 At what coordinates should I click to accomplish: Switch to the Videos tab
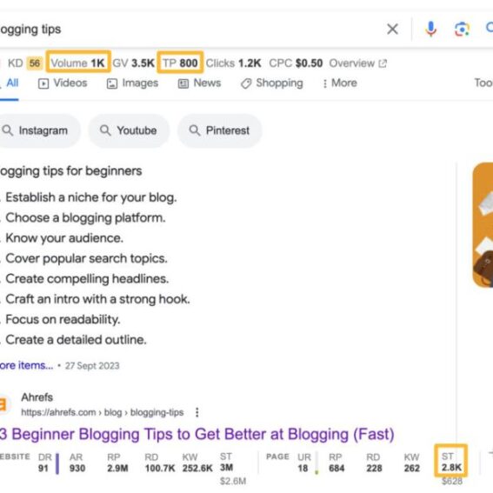pos(63,83)
